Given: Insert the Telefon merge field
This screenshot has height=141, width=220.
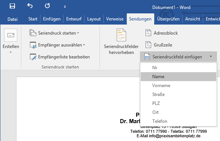Looking at the screenshot, I should [178, 121].
